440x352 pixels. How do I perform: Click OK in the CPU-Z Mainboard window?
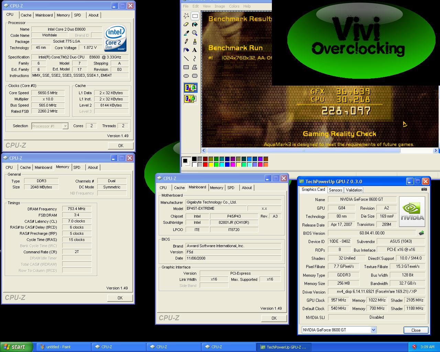(274, 318)
